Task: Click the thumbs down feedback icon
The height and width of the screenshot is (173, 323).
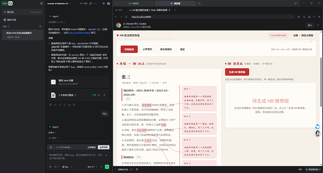Action: 74,105
